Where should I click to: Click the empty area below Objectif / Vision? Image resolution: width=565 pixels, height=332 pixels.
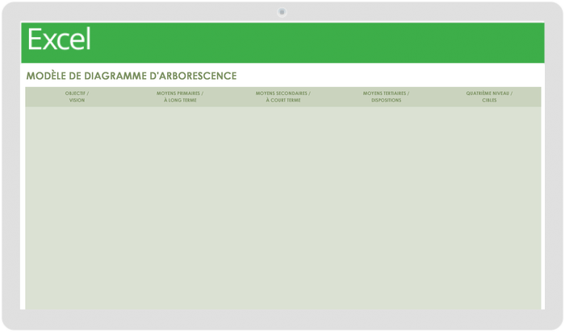coord(77,208)
